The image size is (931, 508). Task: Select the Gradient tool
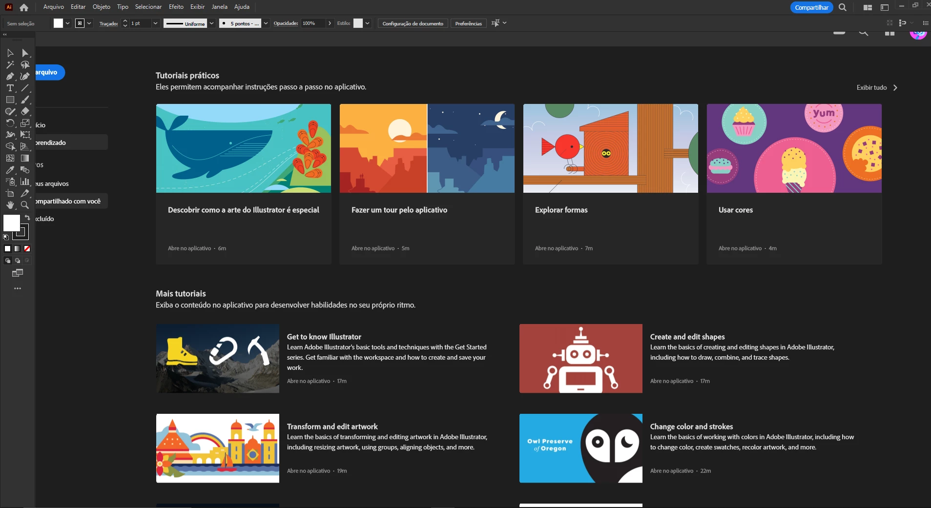pos(25,158)
